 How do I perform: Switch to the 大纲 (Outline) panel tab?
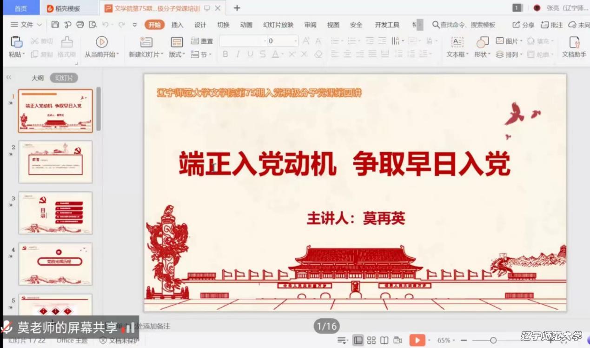(38, 77)
